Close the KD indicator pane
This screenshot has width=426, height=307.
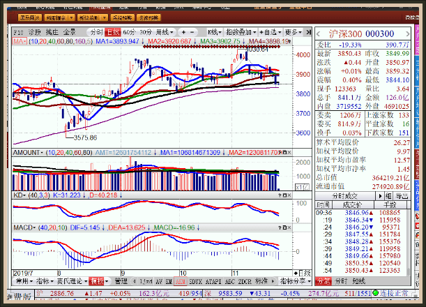click(x=289, y=195)
